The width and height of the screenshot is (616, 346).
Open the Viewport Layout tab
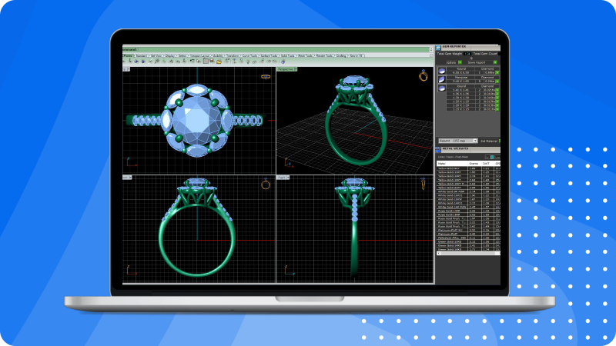(x=201, y=55)
